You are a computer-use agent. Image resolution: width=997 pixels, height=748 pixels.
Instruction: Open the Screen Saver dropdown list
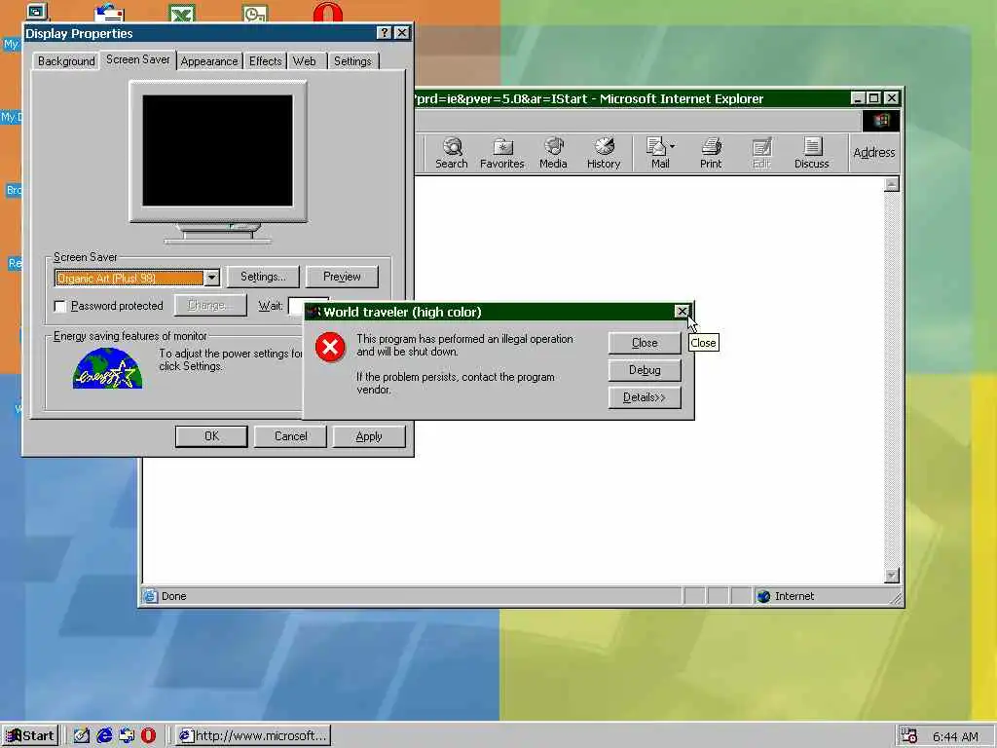(211, 278)
